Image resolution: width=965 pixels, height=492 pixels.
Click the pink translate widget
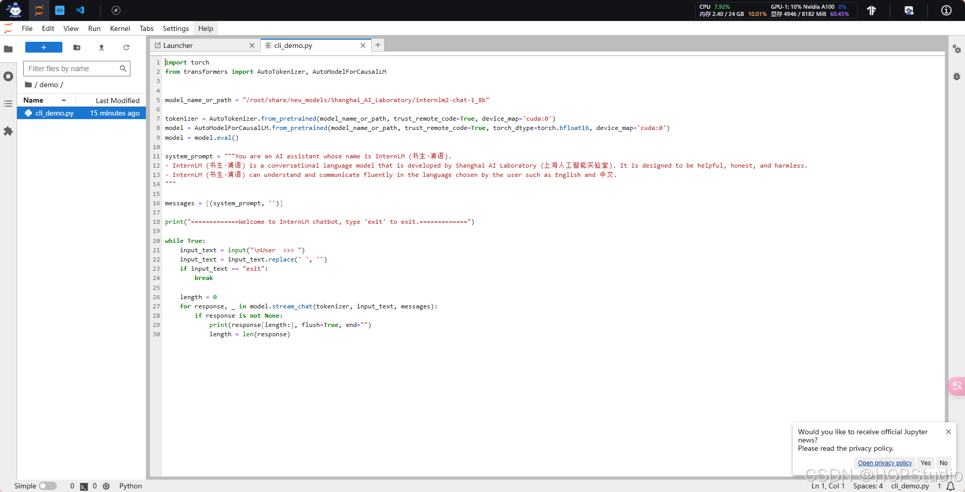[957, 386]
